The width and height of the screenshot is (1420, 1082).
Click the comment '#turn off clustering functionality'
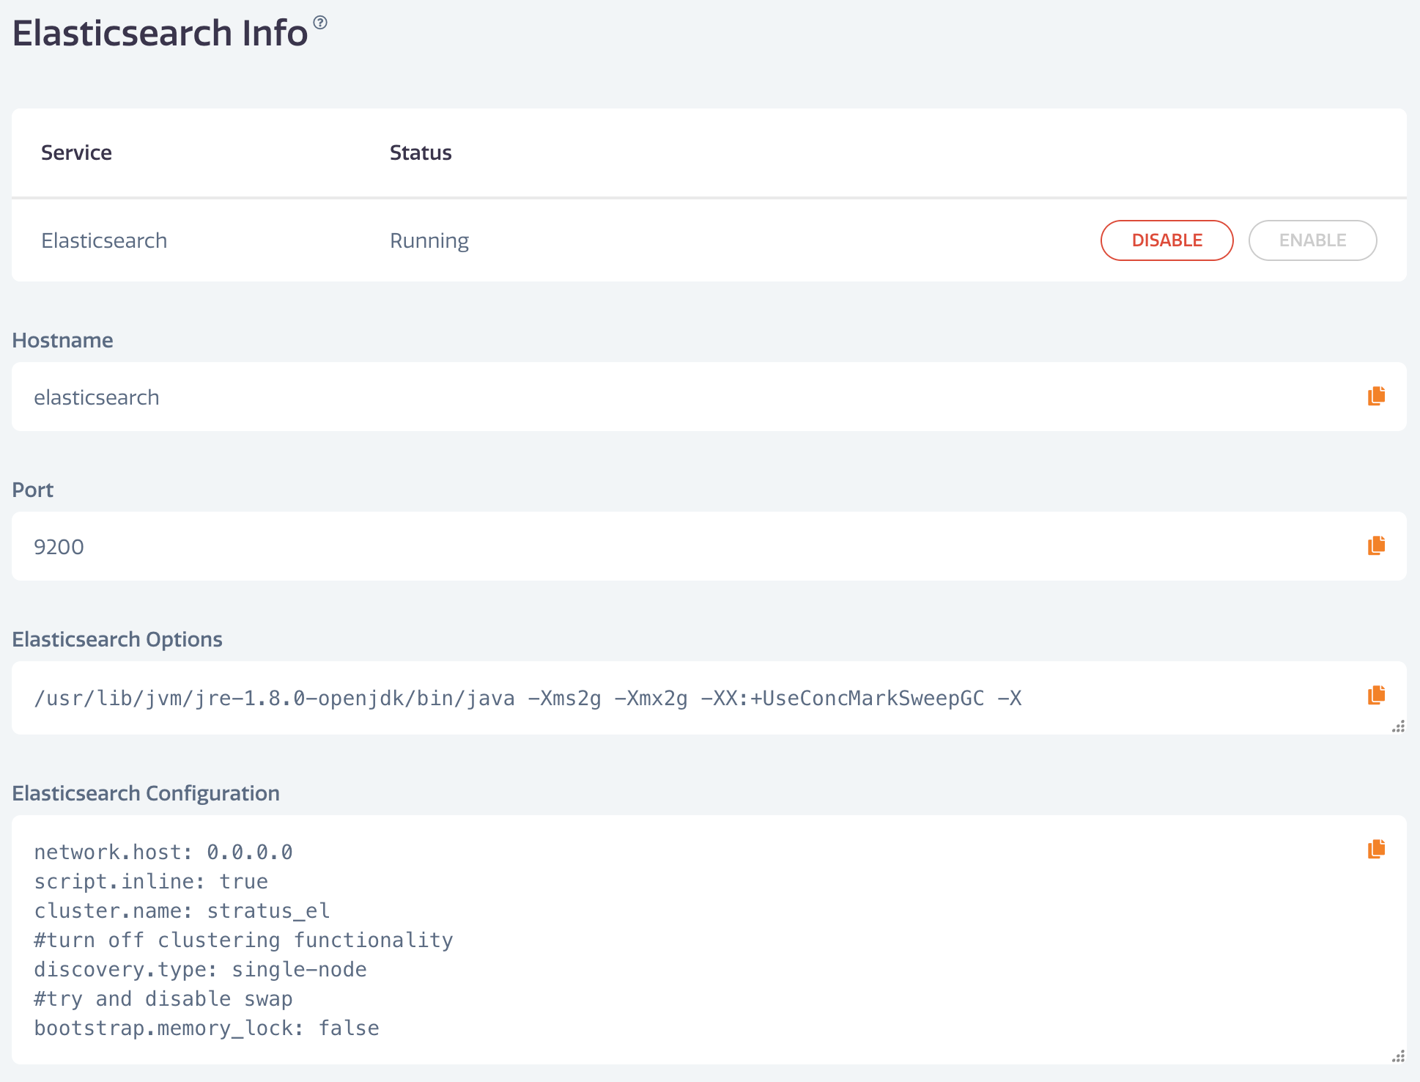tap(243, 941)
